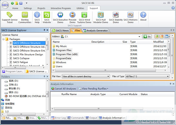
Task: Switch to SACS License panel tab
Action: (36, 71)
